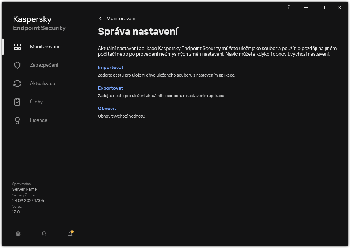Select the Licence key icon

point(17,120)
